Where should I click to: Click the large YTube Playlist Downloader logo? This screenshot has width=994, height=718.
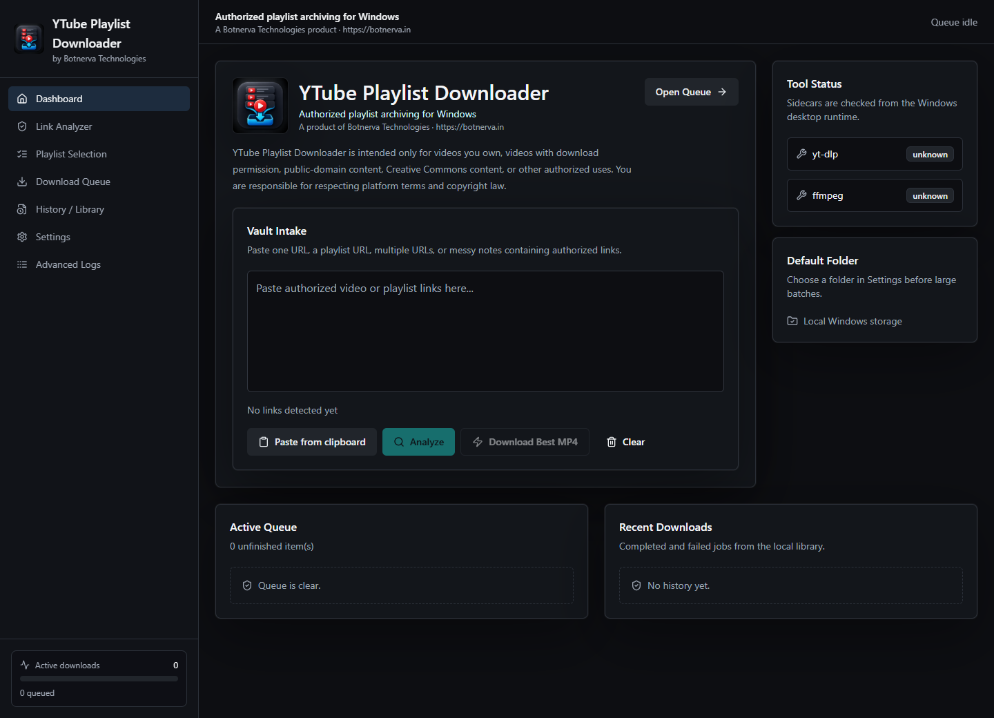pyautogui.click(x=260, y=106)
